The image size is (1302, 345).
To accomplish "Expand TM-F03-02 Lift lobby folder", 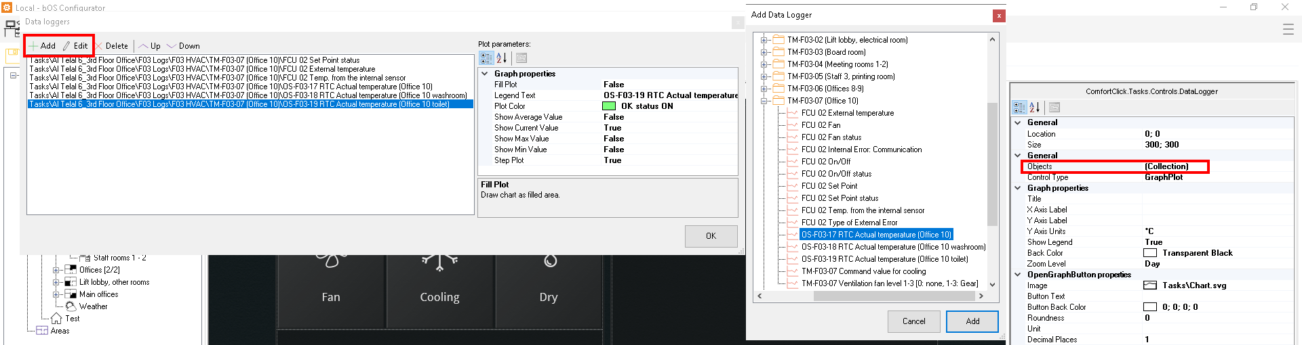I will point(764,40).
